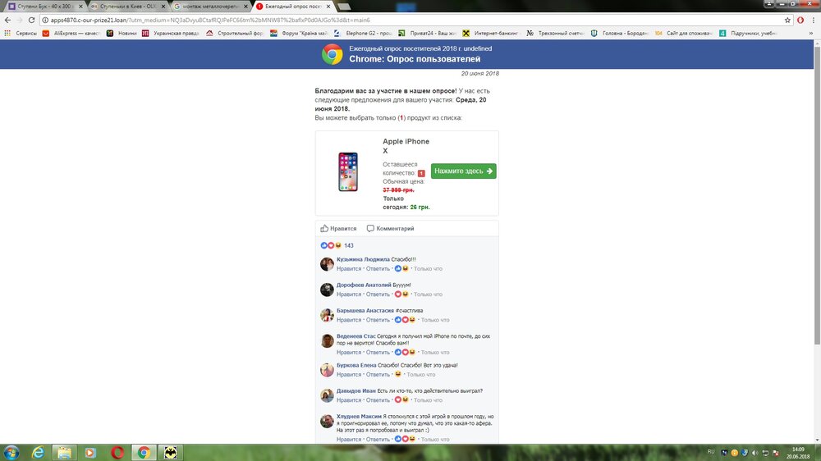Open Барышева Анастасия profile name
The height and width of the screenshot is (461, 821).
pyautogui.click(x=365, y=310)
